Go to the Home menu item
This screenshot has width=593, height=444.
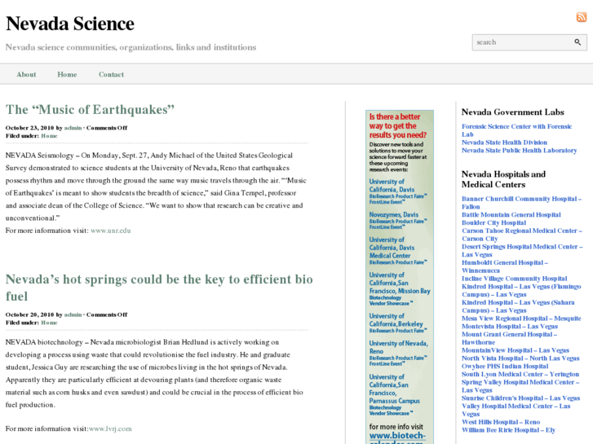67,74
